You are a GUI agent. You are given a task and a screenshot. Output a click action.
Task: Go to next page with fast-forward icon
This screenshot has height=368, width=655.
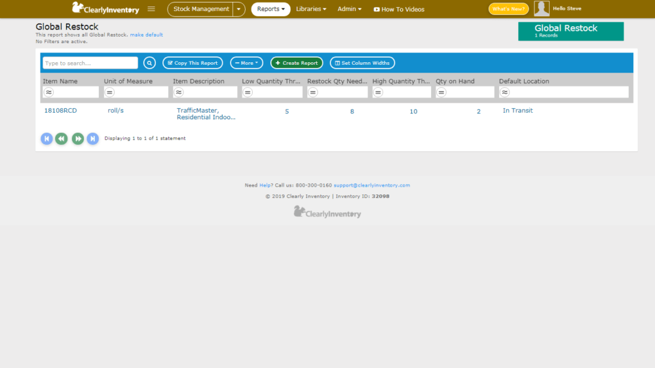(78, 139)
